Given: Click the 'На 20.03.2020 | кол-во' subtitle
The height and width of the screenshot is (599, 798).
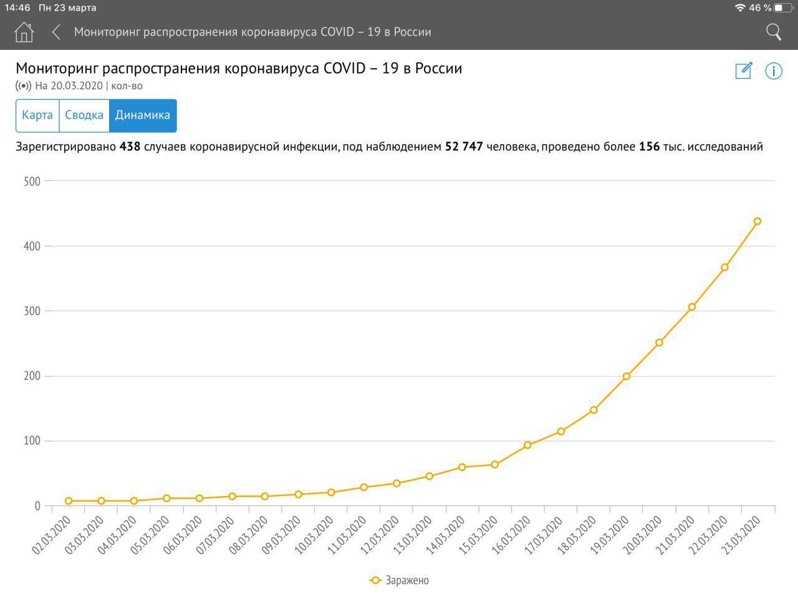Looking at the screenshot, I should pos(89,86).
